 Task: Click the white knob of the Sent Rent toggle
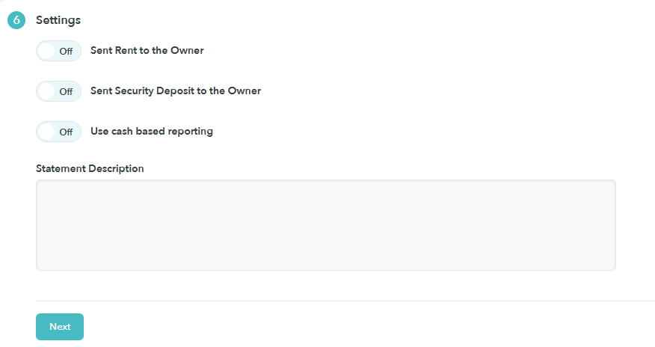click(46, 51)
